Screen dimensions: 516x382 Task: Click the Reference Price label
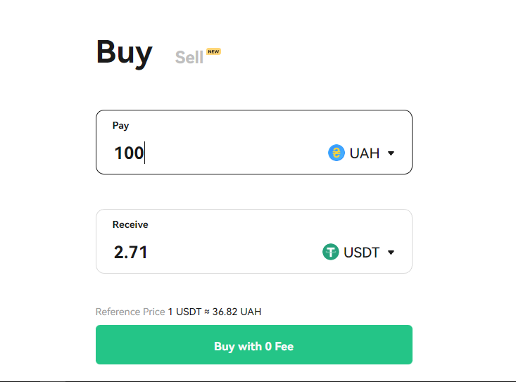click(x=130, y=312)
